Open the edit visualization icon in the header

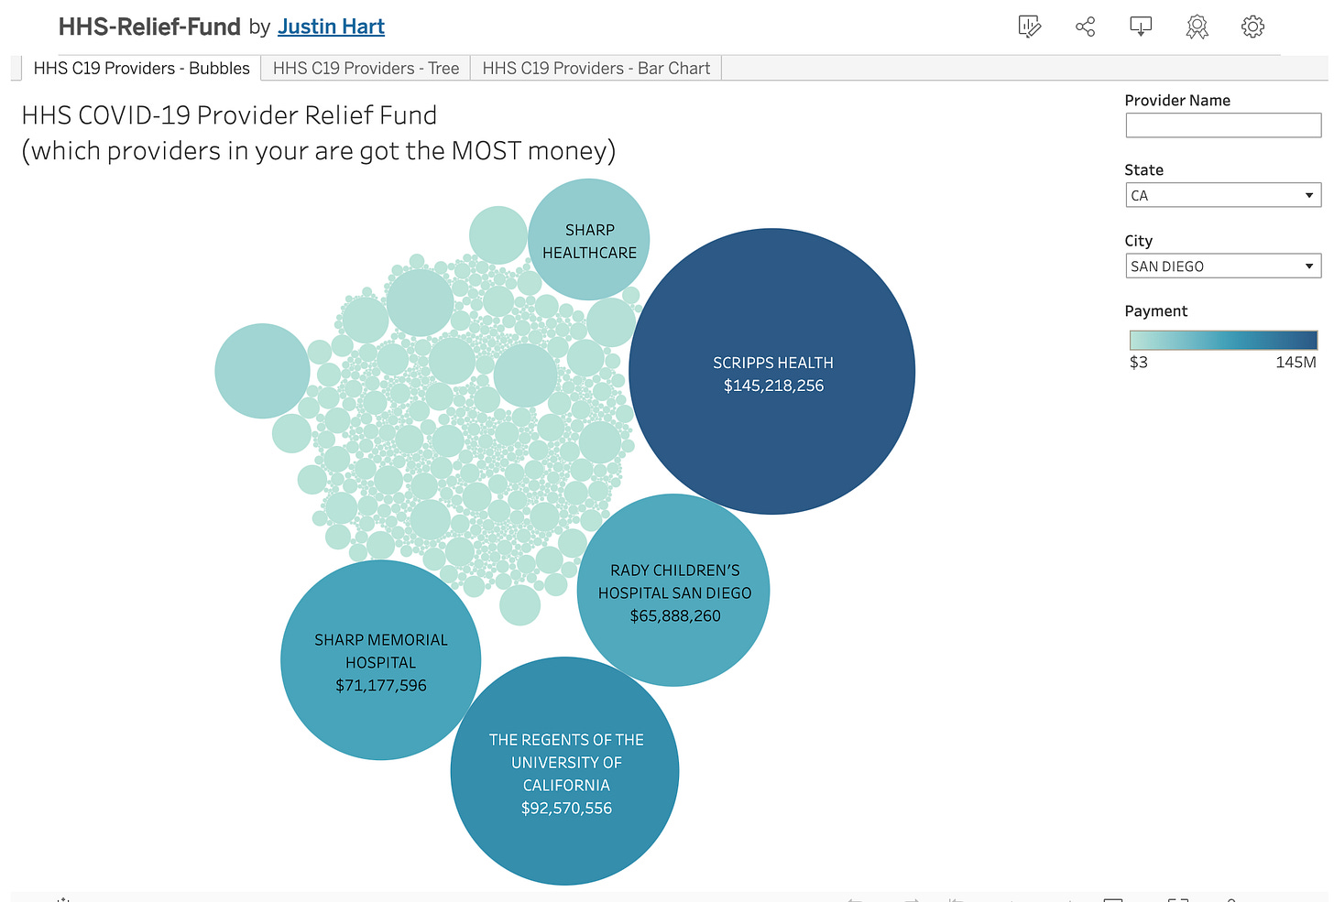1030,27
